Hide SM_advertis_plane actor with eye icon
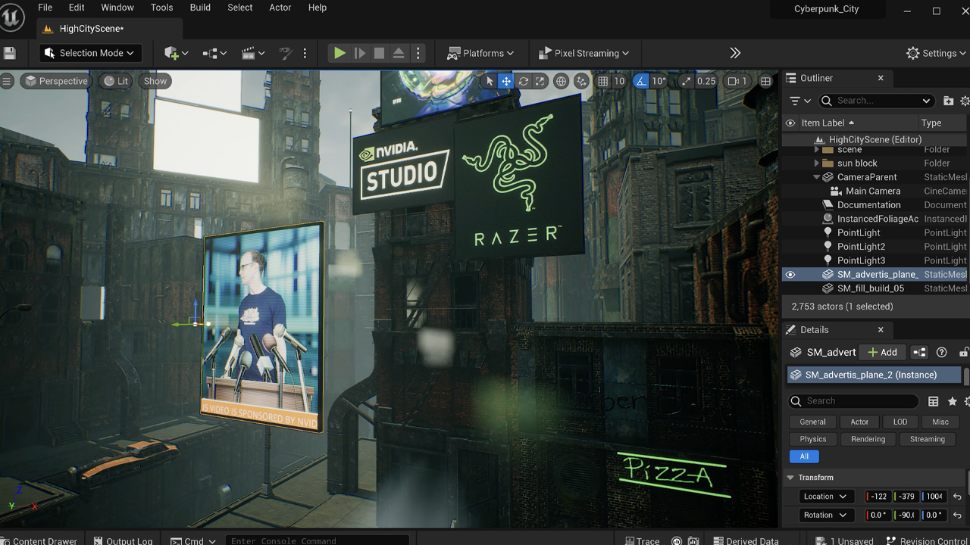The image size is (970, 545). tap(790, 275)
